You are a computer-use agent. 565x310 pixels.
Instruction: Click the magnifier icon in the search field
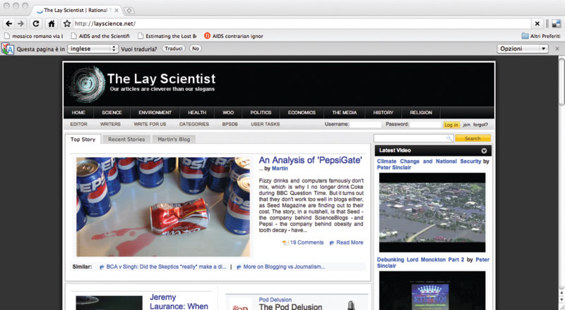(x=449, y=138)
